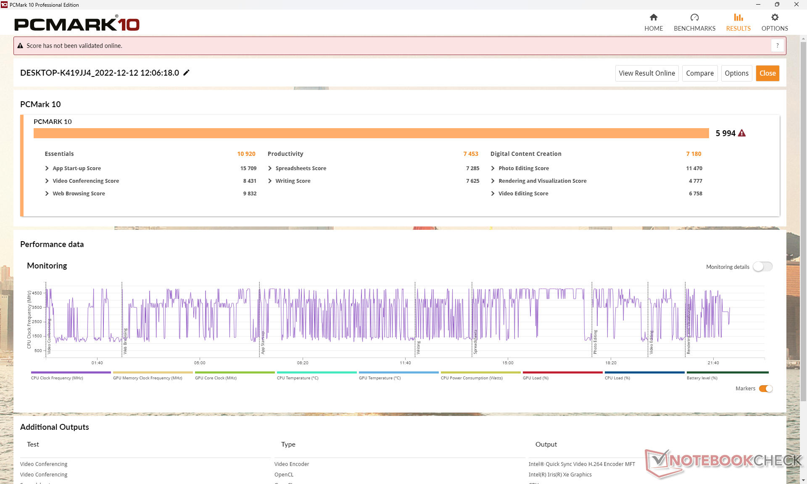Open the Benchmarks gauge icon
Screen dimensions: 807x484
(694, 18)
